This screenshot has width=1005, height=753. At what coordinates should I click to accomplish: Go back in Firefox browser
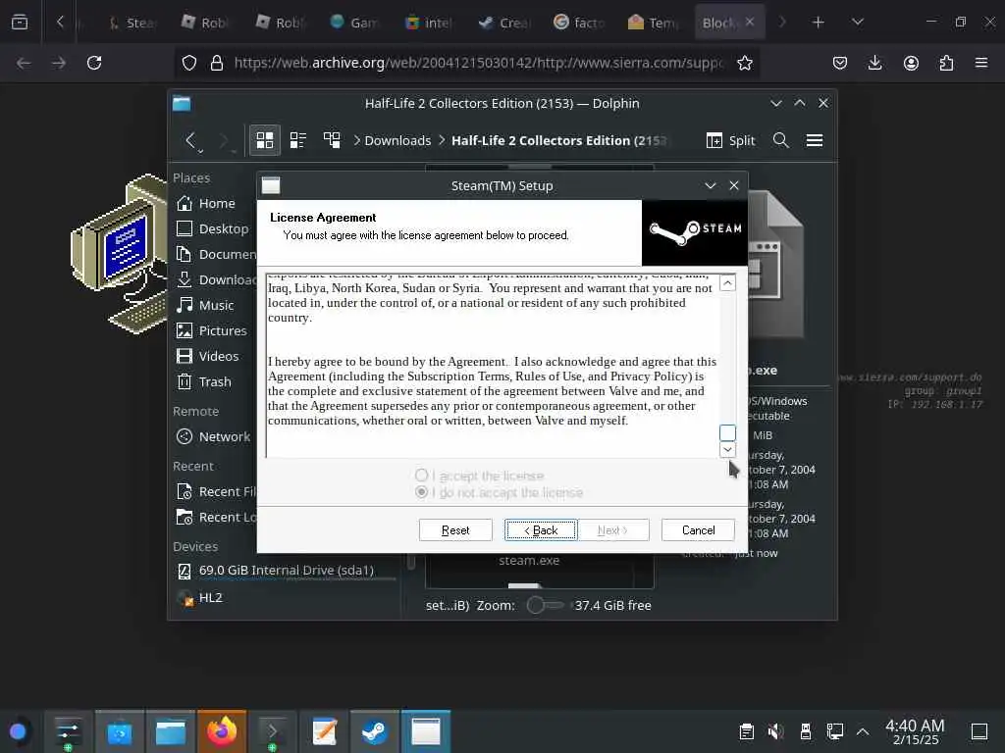click(x=24, y=63)
